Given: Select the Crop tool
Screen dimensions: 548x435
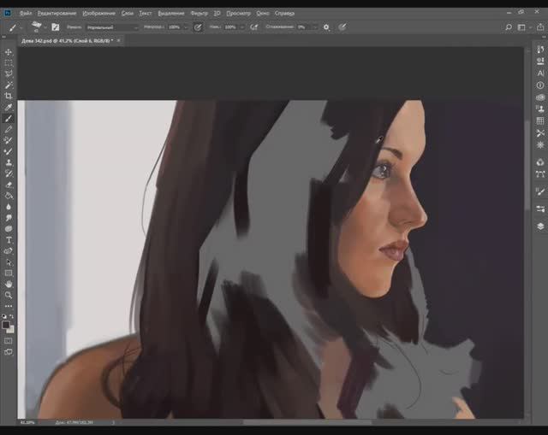Looking at the screenshot, I should [x=9, y=97].
